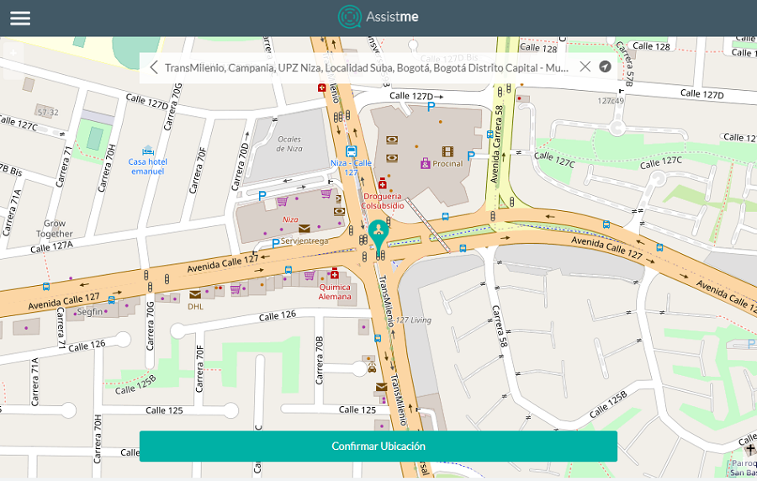Click the red Niza mall label
This screenshot has width=757, height=481.
[290, 219]
